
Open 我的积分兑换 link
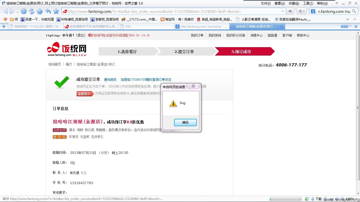[x=236, y=35]
